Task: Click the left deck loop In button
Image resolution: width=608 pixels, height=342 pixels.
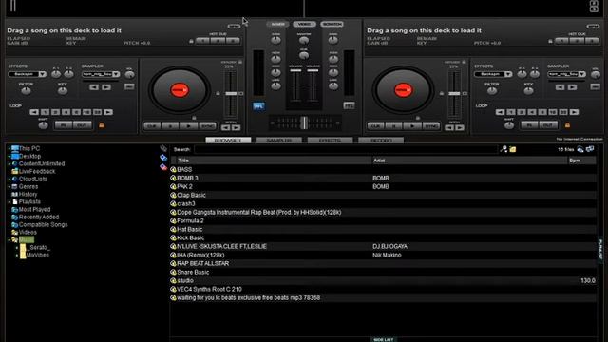Action: pos(64,125)
